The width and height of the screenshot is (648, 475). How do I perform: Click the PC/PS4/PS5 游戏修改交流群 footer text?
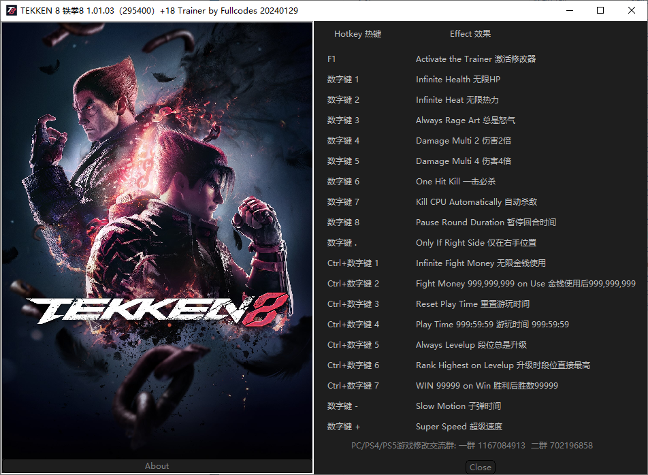[472, 446]
